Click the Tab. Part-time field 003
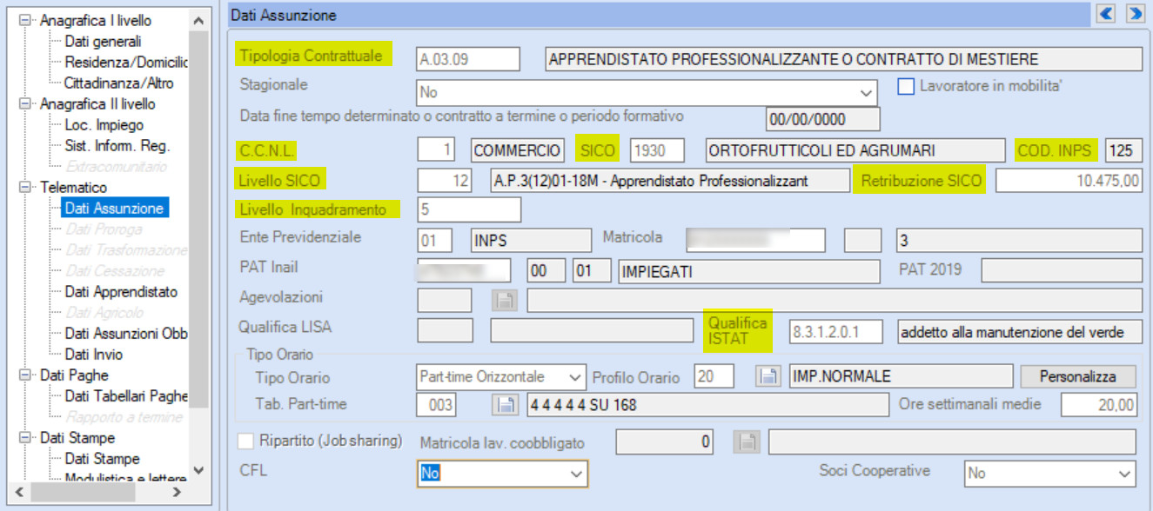 437,404
